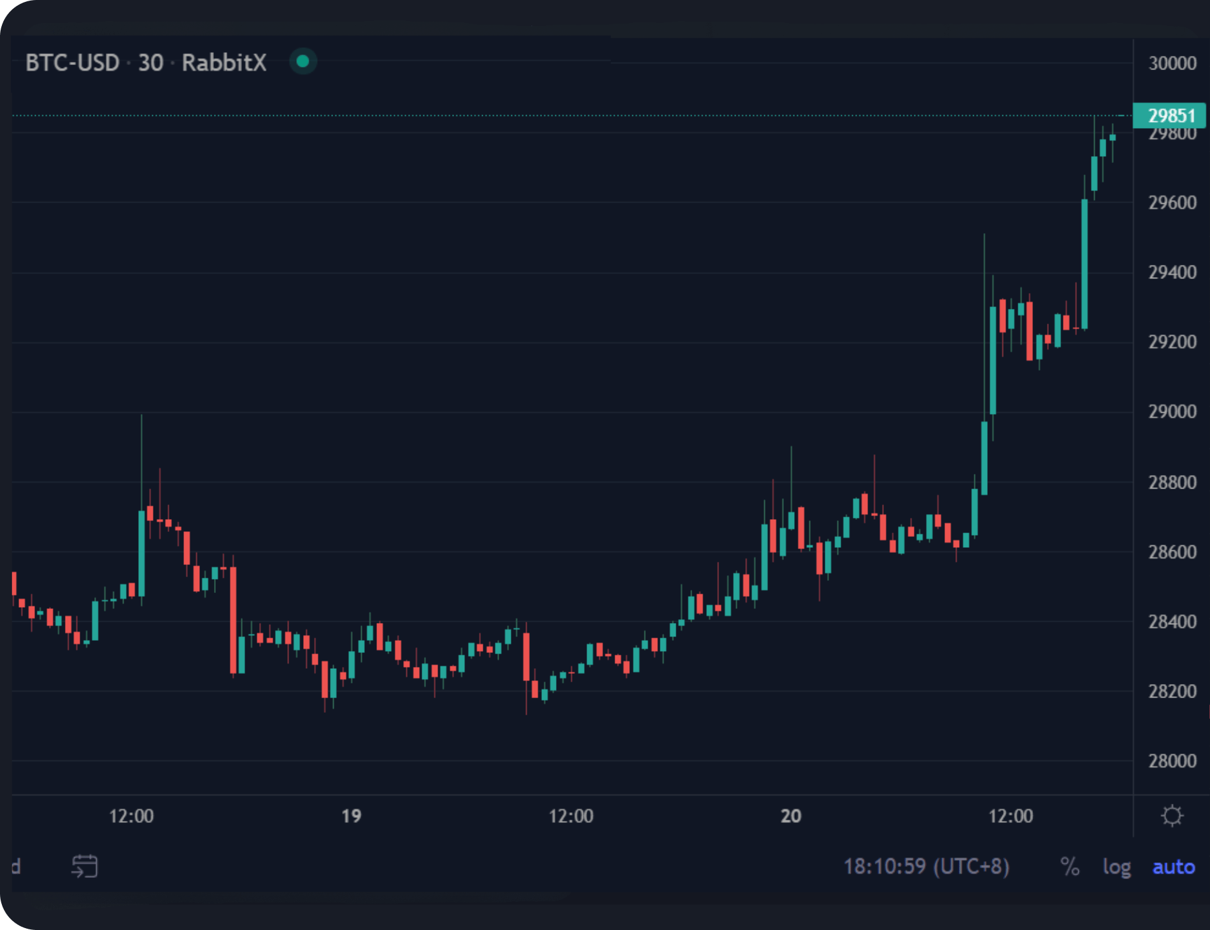Click the 12:00 label between 19 and 20
Image resolution: width=1210 pixels, height=930 pixels.
point(571,816)
